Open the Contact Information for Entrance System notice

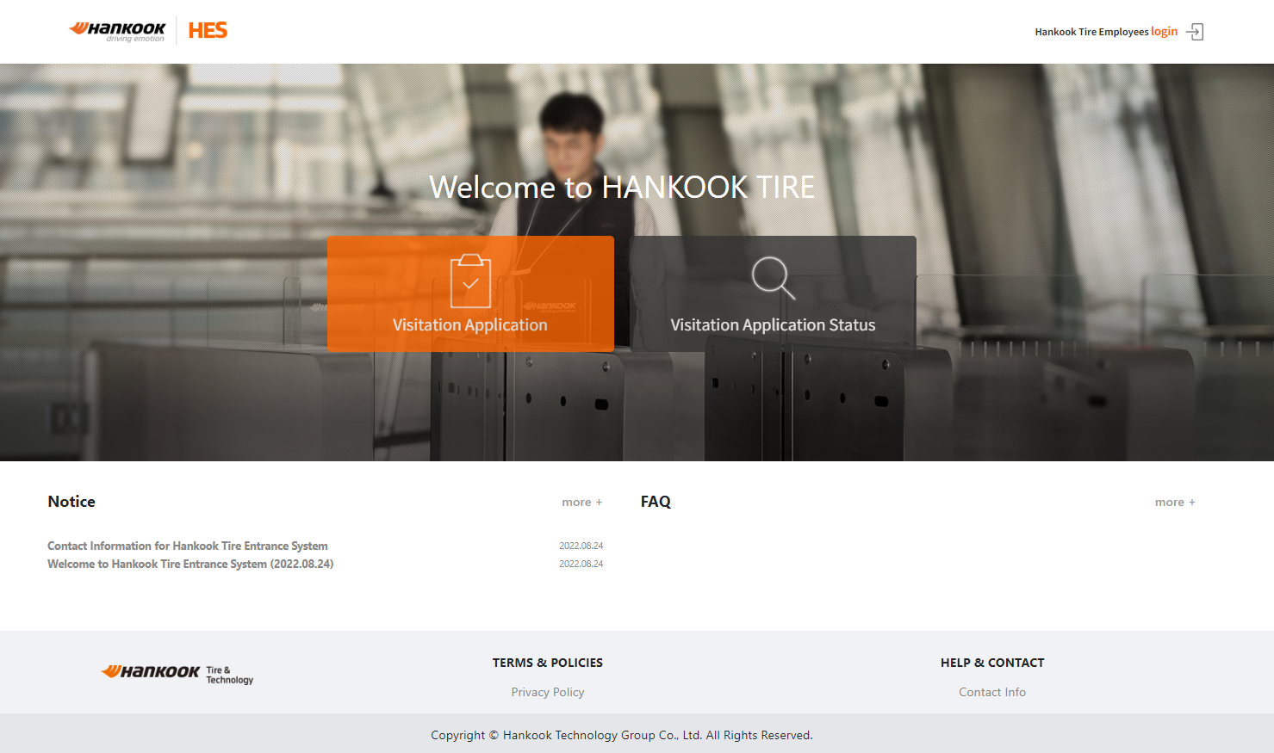coord(188,546)
